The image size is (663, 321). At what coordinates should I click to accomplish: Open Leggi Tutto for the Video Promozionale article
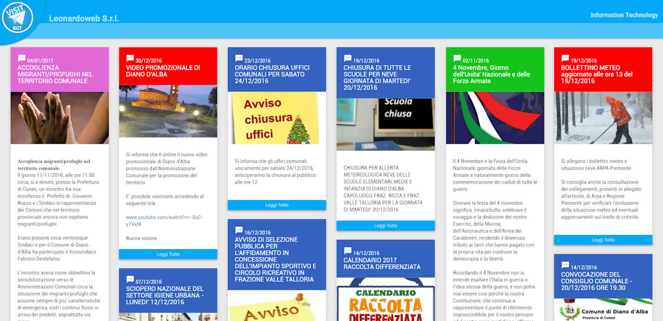pyautogui.click(x=168, y=254)
